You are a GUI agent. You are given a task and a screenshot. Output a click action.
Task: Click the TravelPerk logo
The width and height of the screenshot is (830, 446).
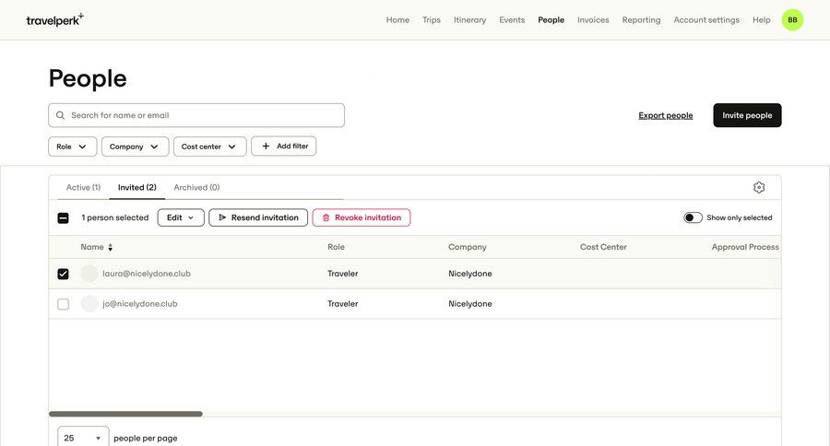pyautogui.click(x=54, y=19)
